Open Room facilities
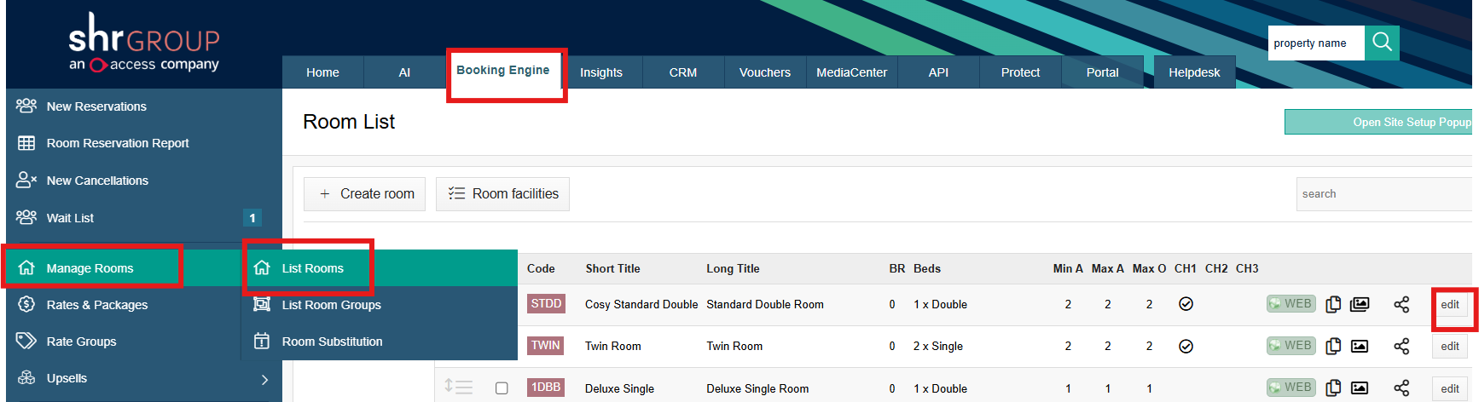The image size is (1479, 402). [x=502, y=194]
